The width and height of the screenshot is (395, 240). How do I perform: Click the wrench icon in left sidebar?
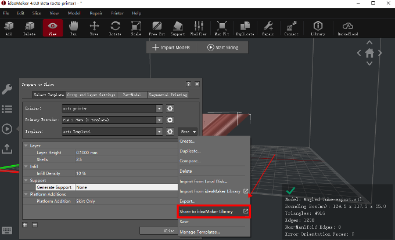click(x=7, y=89)
